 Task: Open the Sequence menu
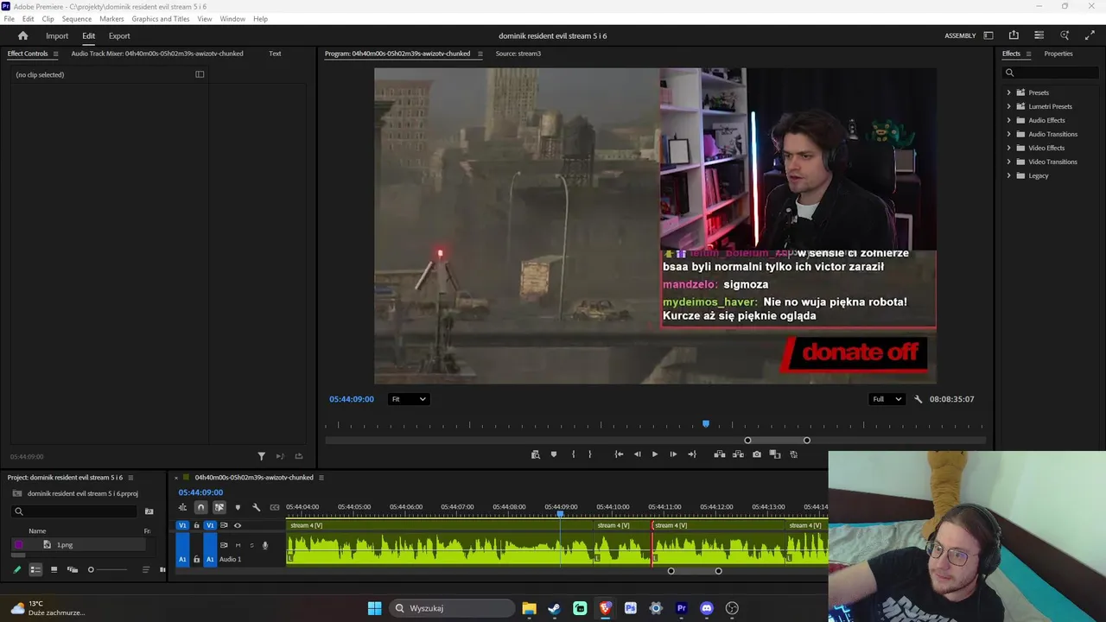click(77, 19)
